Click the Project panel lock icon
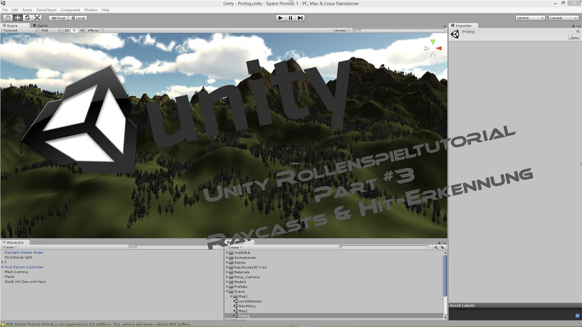582x327 pixels. (x=439, y=243)
